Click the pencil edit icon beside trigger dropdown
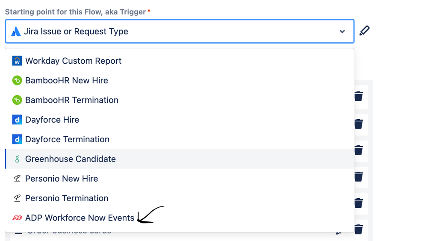Viewport: 427px width, 241px height. [x=364, y=31]
